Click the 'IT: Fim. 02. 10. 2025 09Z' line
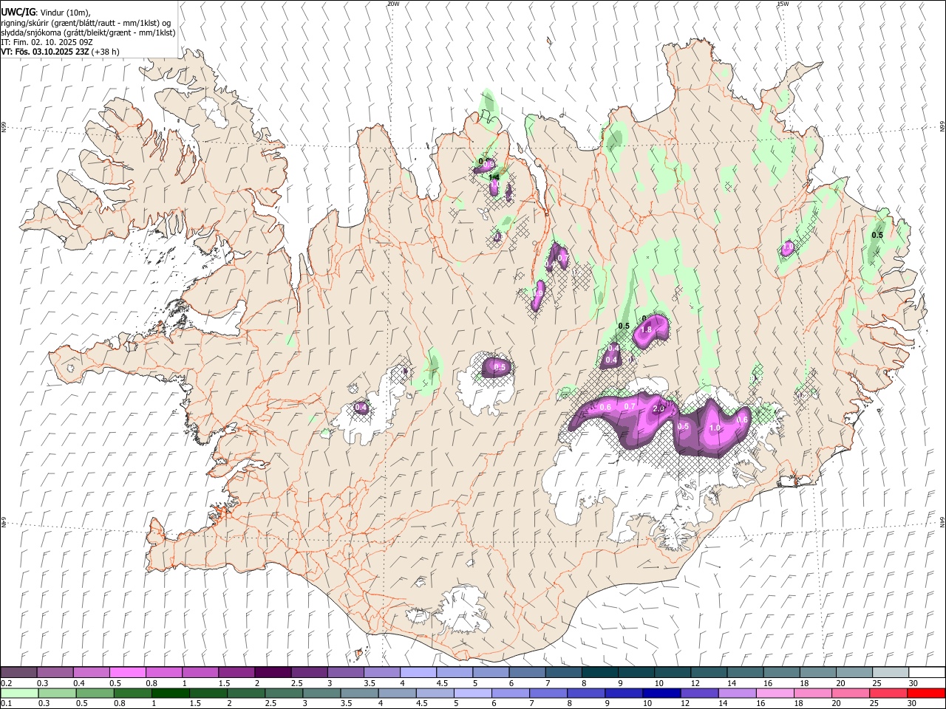946x709 pixels. pos(45,42)
